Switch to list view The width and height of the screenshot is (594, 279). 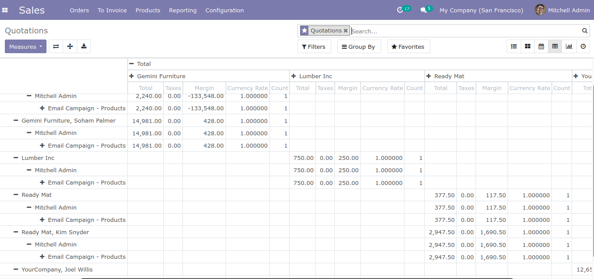pyautogui.click(x=514, y=47)
